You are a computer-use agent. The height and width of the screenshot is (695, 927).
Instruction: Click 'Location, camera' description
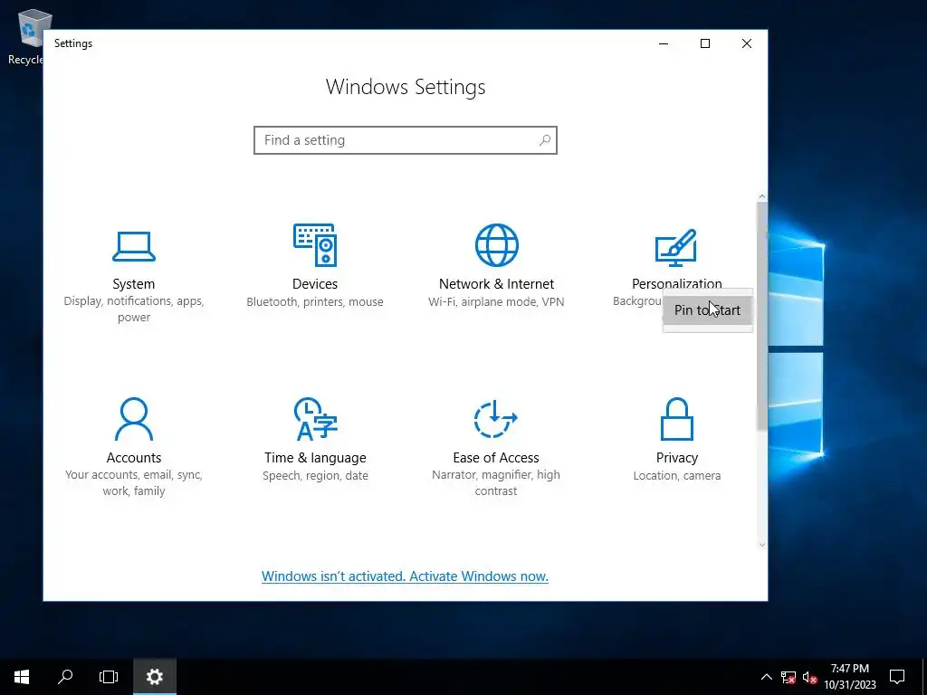point(677,475)
